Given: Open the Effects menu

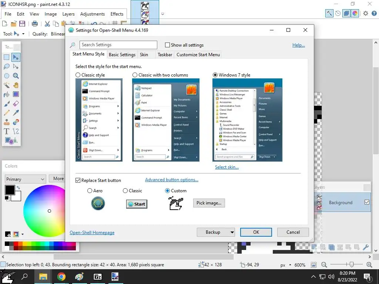Looking at the screenshot, I should click(x=117, y=14).
